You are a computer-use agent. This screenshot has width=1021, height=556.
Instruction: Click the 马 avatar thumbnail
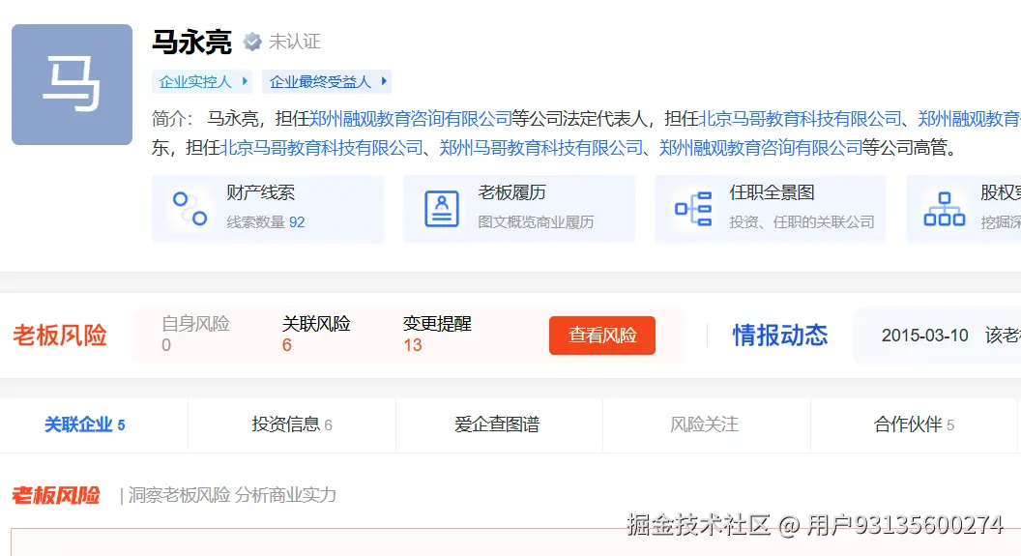pyautogui.click(x=72, y=85)
